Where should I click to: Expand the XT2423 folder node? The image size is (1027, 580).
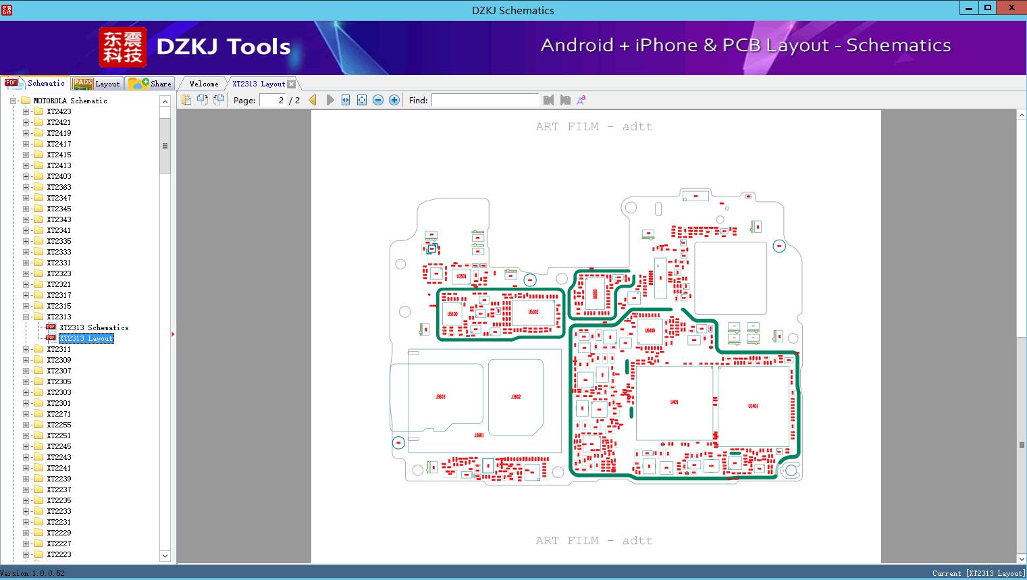[26, 111]
